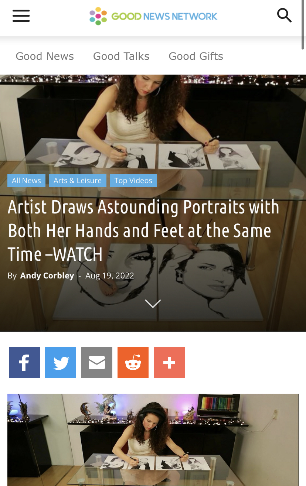Open the Good Talks menu item
Image resolution: width=306 pixels, height=486 pixels.
click(x=121, y=56)
